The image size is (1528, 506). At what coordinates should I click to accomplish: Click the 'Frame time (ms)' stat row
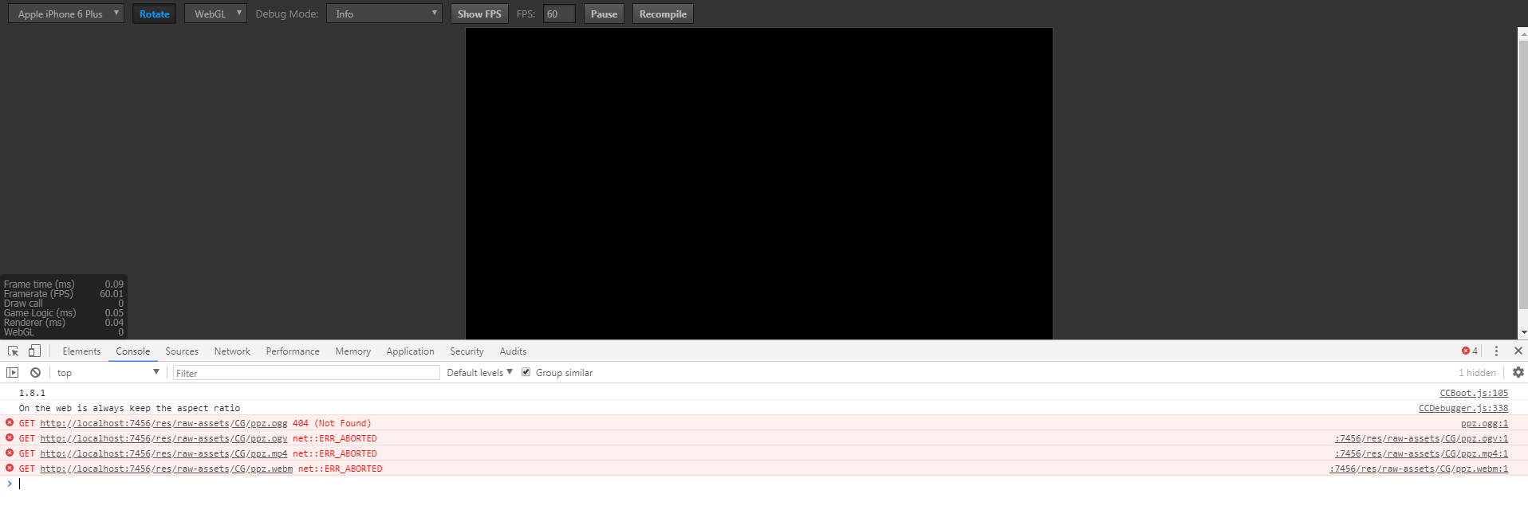tap(64, 284)
